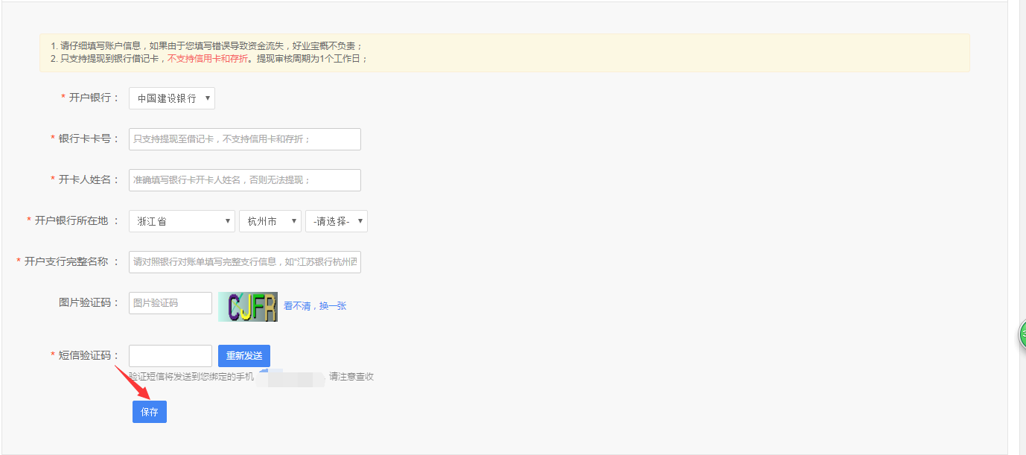Focus the 短信验证码 input field
This screenshot has height=455, width=1026.
(x=171, y=356)
